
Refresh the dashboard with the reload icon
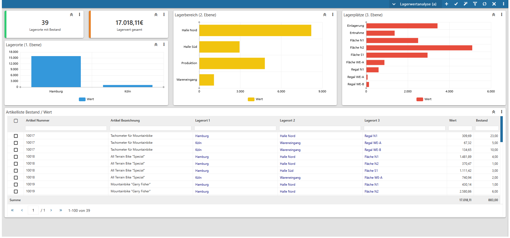485,4
